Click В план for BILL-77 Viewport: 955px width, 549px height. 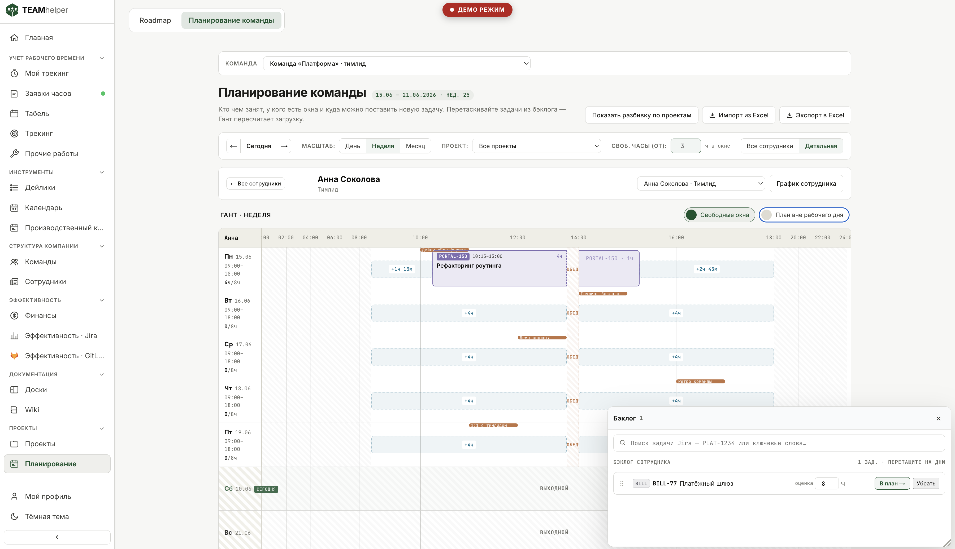892,483
